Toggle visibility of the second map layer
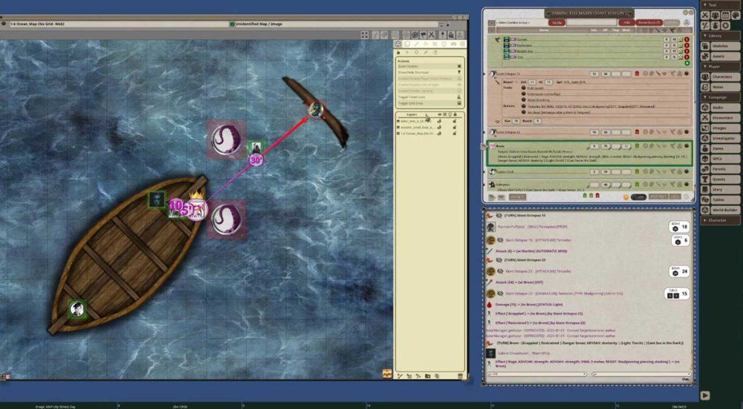The width and height of the screenshot is (743, 409). pyautogui.click(x=439, y=128)
